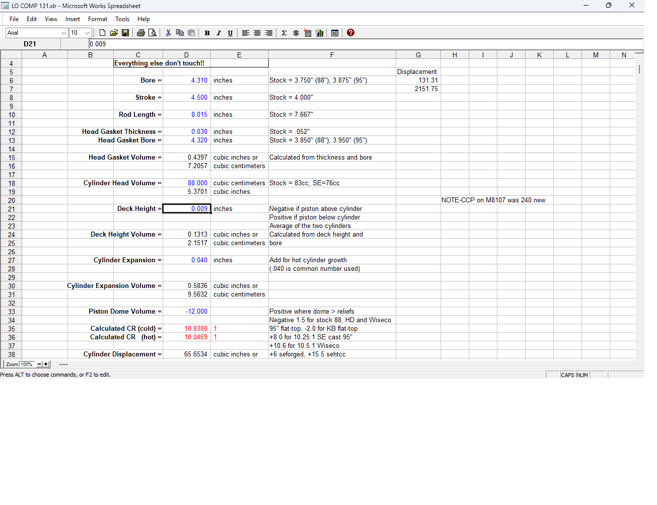This screenshot has height=505, width=657.
Task: Select the Bore value cell 4.310
Action: 187,81
